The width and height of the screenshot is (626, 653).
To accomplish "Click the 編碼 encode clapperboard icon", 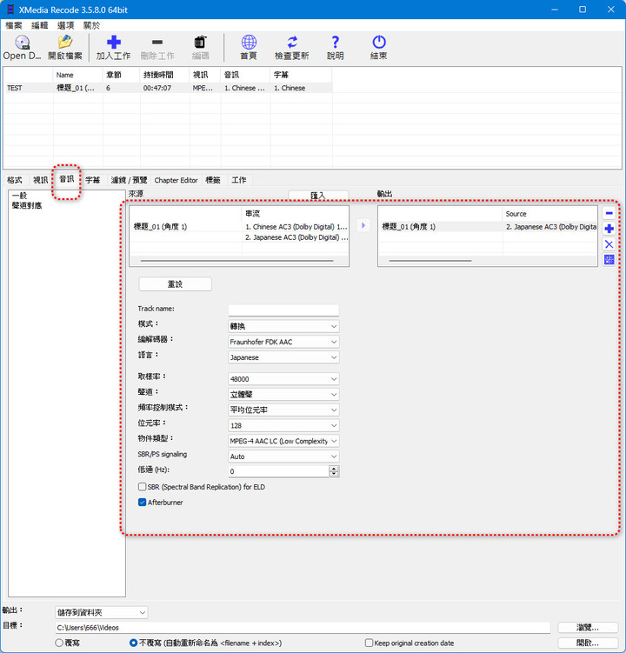I will point(200,42).
